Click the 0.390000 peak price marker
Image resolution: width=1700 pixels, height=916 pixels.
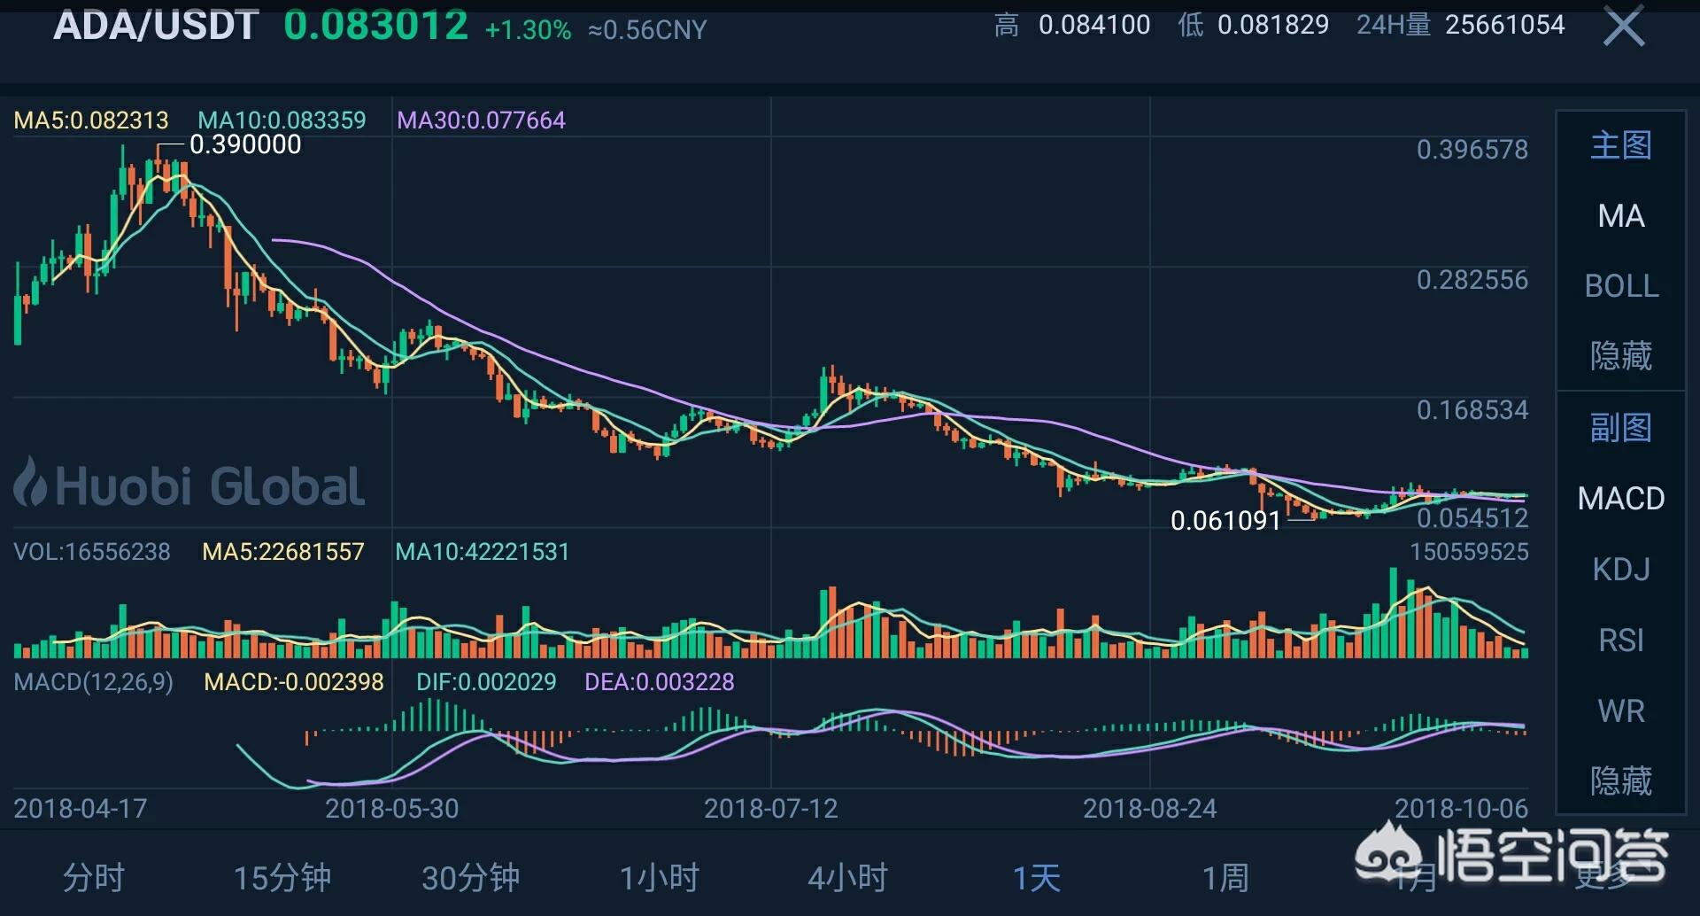tap(245, 144)
